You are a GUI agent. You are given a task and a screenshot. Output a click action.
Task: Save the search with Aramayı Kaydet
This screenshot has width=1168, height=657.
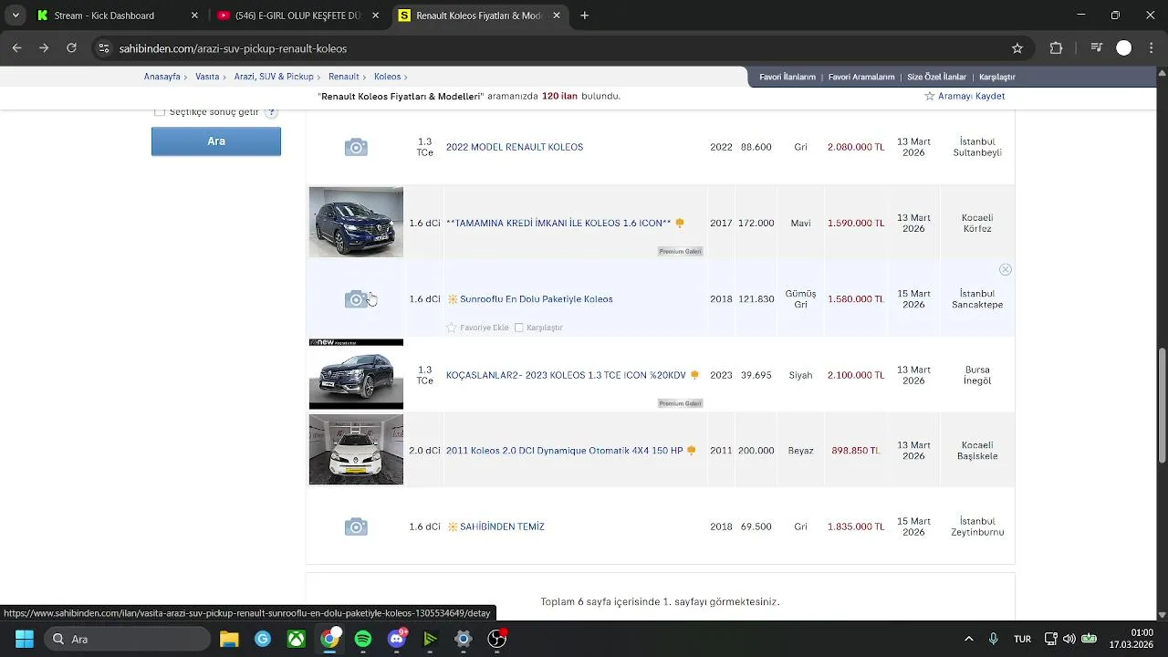pyautogui.click(x=965, y=96)
